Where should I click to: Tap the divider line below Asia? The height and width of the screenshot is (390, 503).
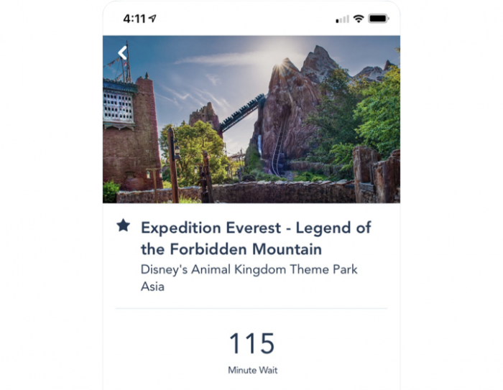click(x=251, y=309)
